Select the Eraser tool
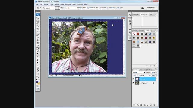 click(38, 46)
